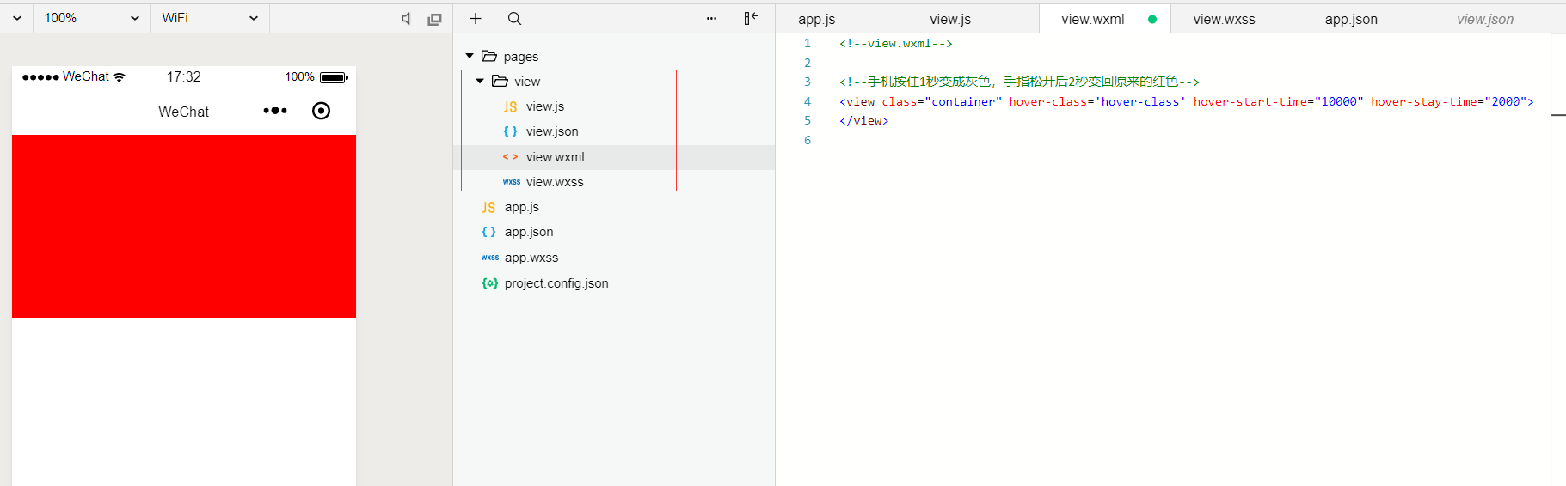This screenshot has width=1566, height=486.
Task: Click the JS icon beside view.js
Action: point(510,106)
